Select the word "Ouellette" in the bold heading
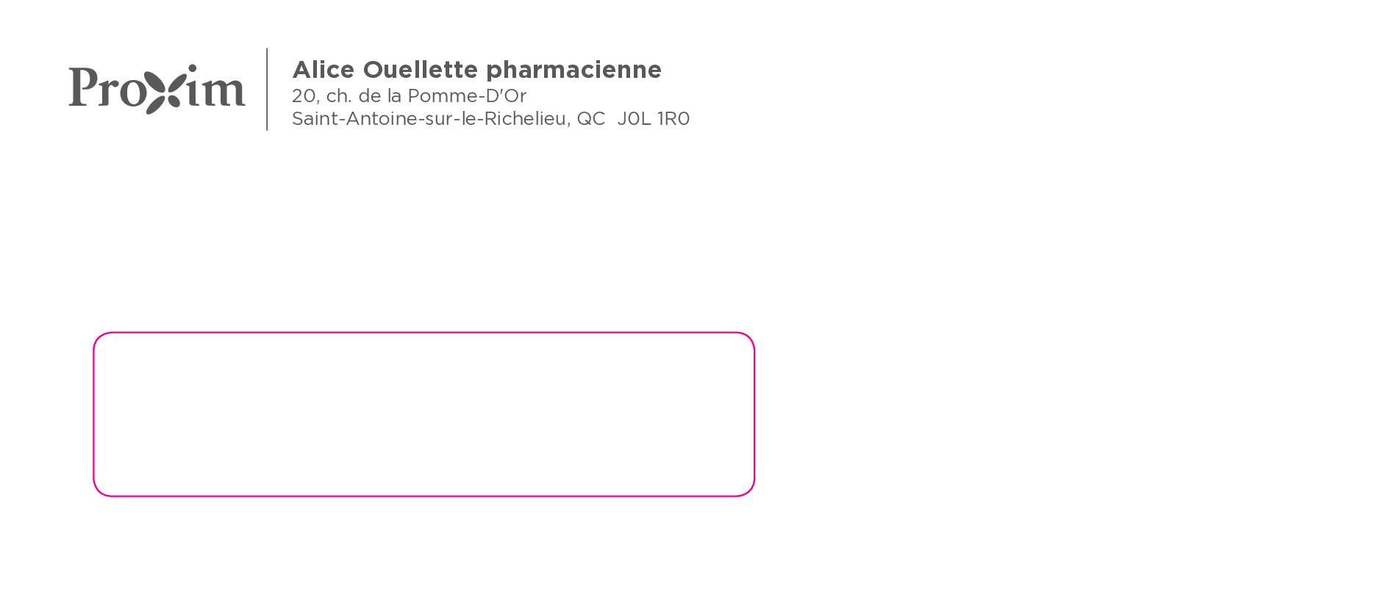Viewport: 1397px width, 606px height. point(421,70)
